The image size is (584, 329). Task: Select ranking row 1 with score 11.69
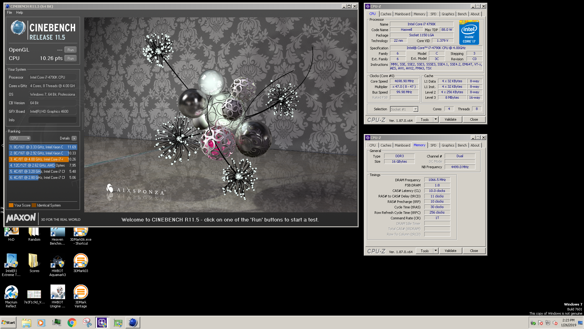(43, 147)
